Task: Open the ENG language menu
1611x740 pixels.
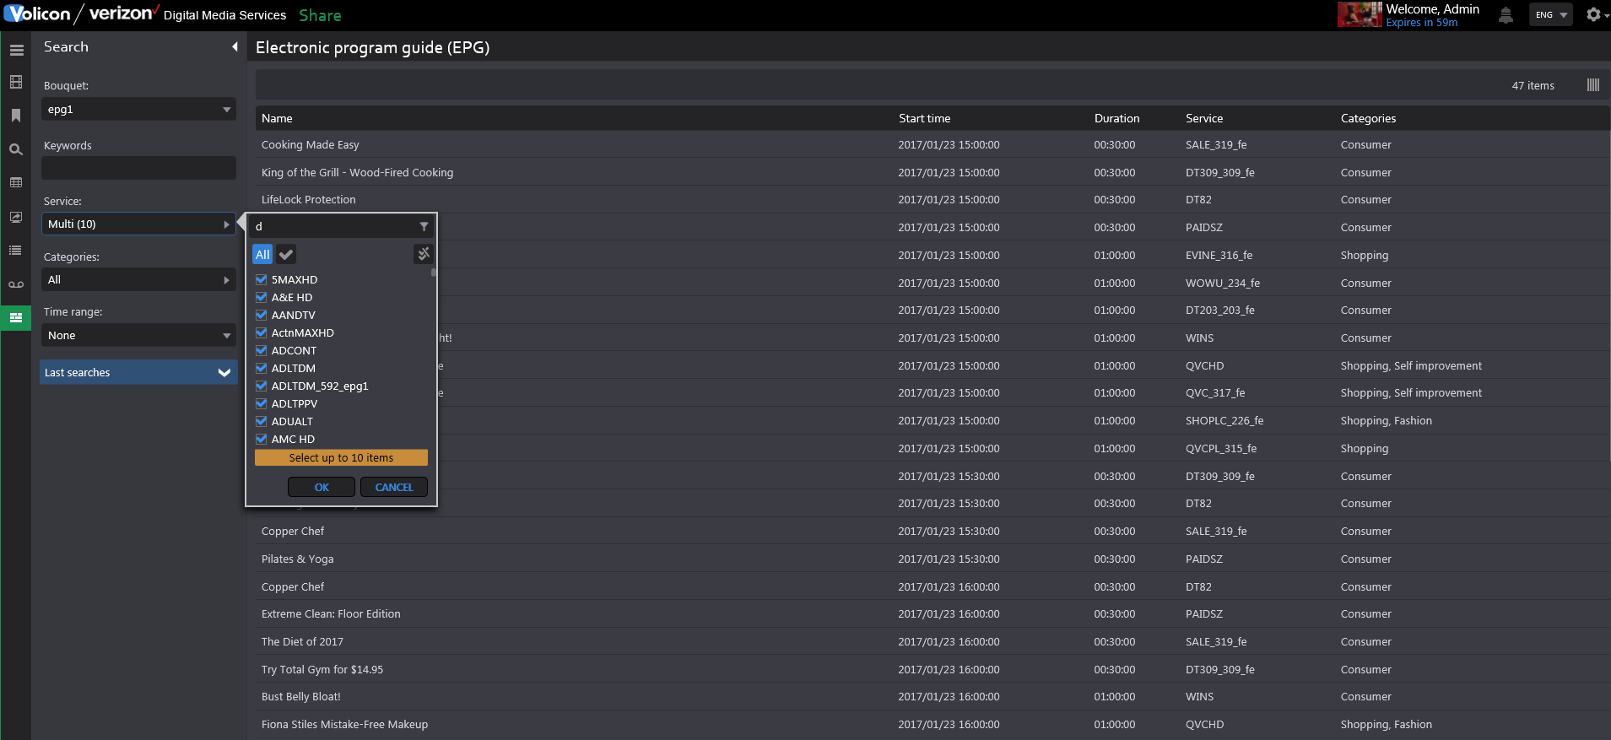Action: tap(1550, 14)
